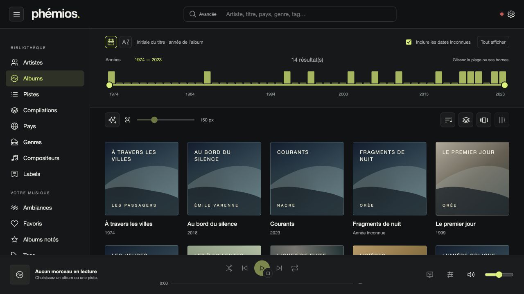Mute audio with the speaker icon
The height and width of the screenshot is (294, 524).
pos(471,275)
